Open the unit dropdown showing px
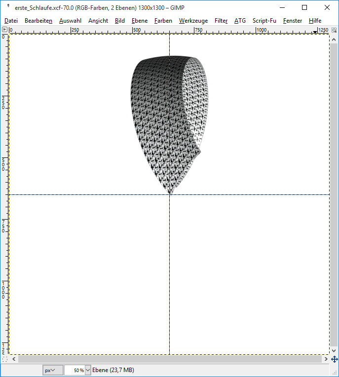The width and height of the screenshot is (339, 377). click(x=52, y=370)
